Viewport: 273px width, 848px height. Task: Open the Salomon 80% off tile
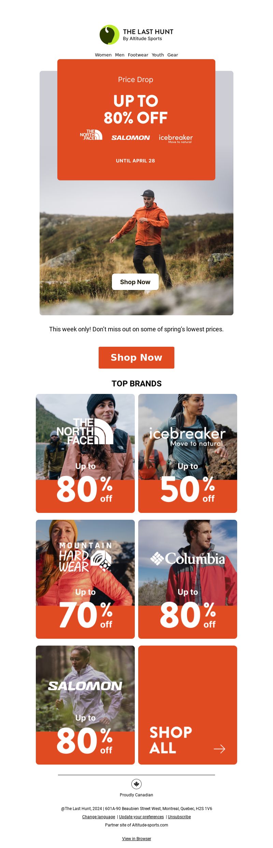click(85, 705)
